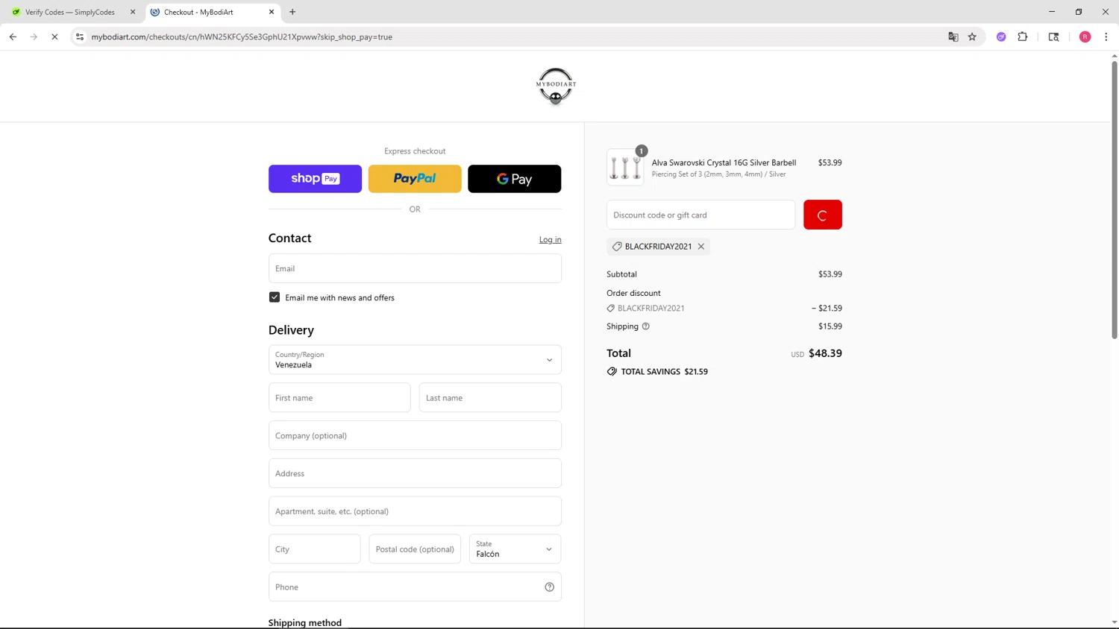The height and width of the screenshot is (629, 1119).
Task: Close the Verify Codes SimplyCodes tab
Action: coord(133,12)
